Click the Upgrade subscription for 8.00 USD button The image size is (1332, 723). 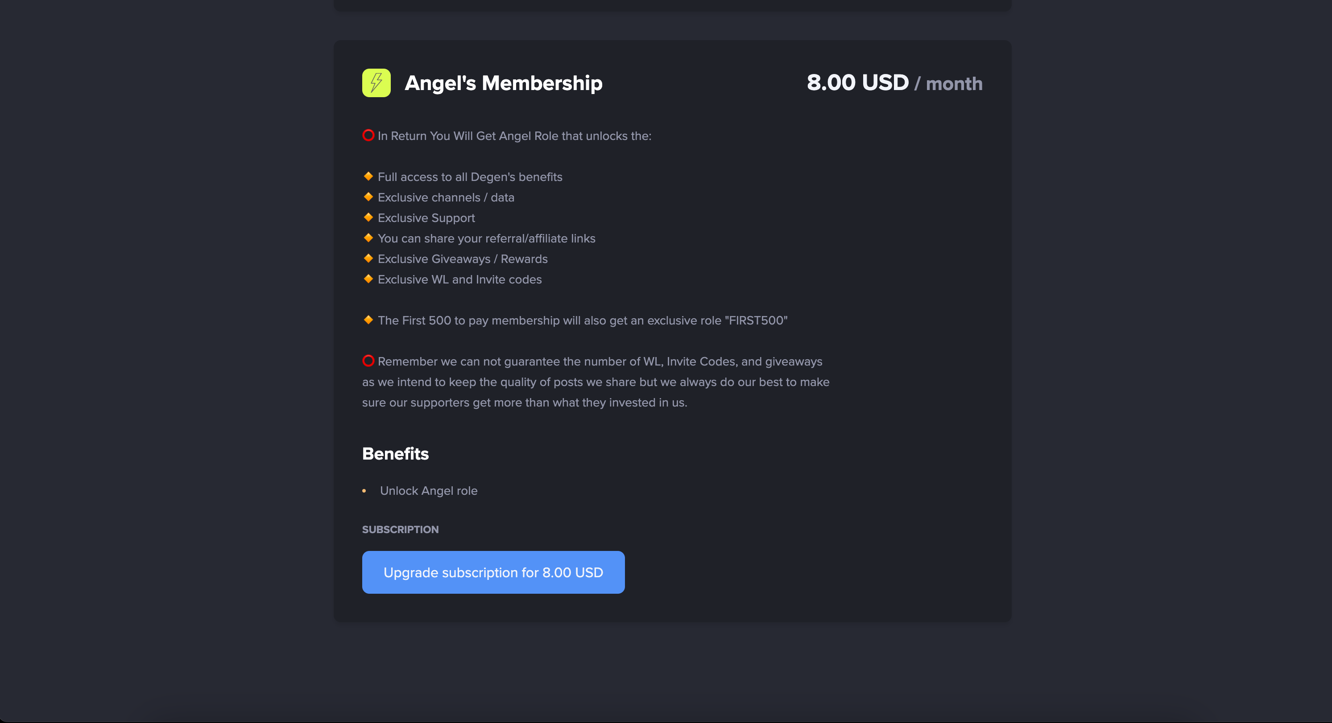point(493,572)
